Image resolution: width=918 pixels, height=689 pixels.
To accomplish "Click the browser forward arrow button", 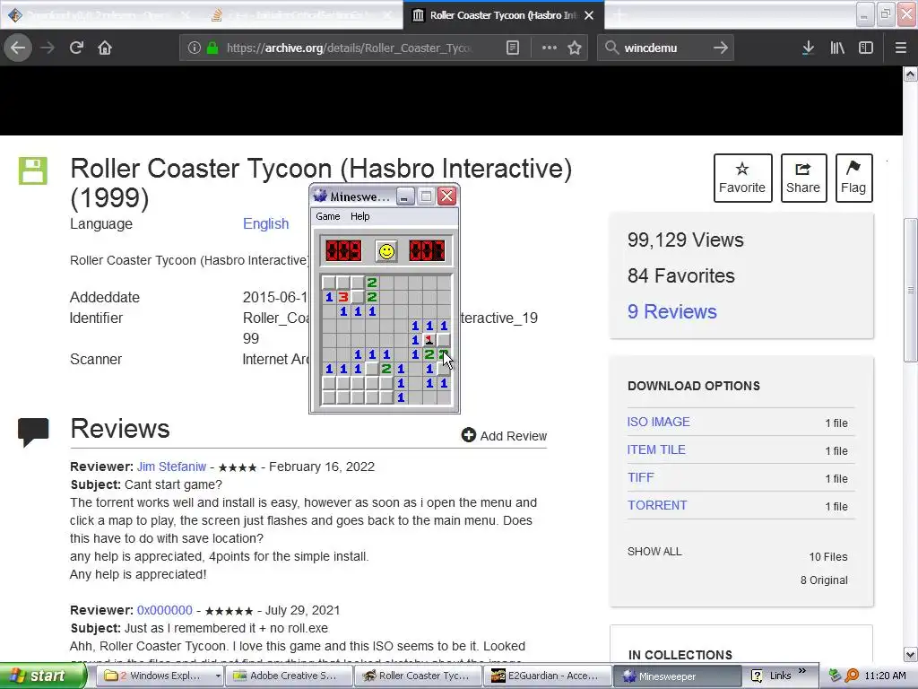I will 48,48.
